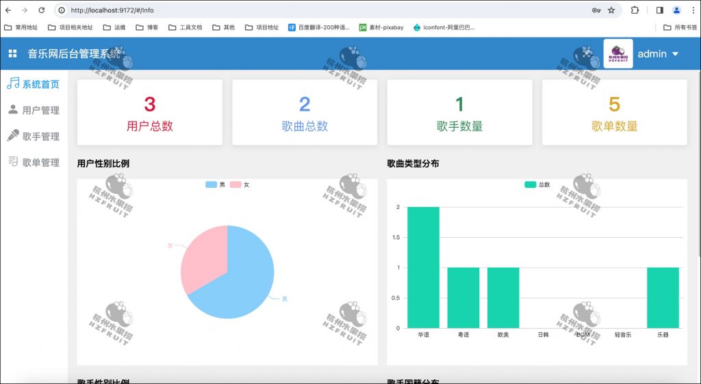
Task: Toggle the 男 legend in pie chart
Action: [x=216, y=184]
